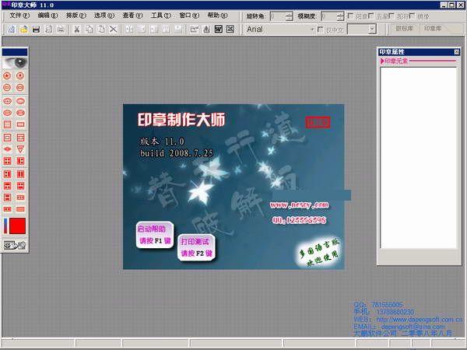Click the boxed X icon at toolbar end
Viewport: 467px width, 350px height.
point(230,30)
